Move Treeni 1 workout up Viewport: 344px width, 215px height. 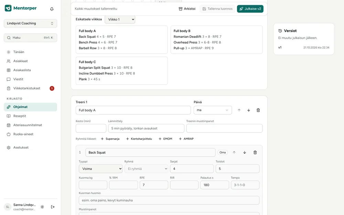pyautogui.click(x=239, y=110)
